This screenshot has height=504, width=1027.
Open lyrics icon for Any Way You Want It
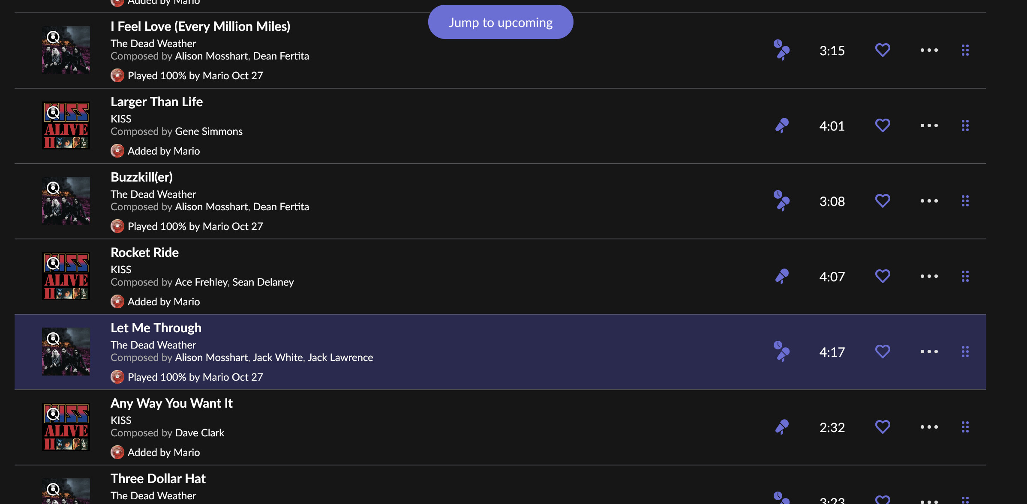click(782, 427)
